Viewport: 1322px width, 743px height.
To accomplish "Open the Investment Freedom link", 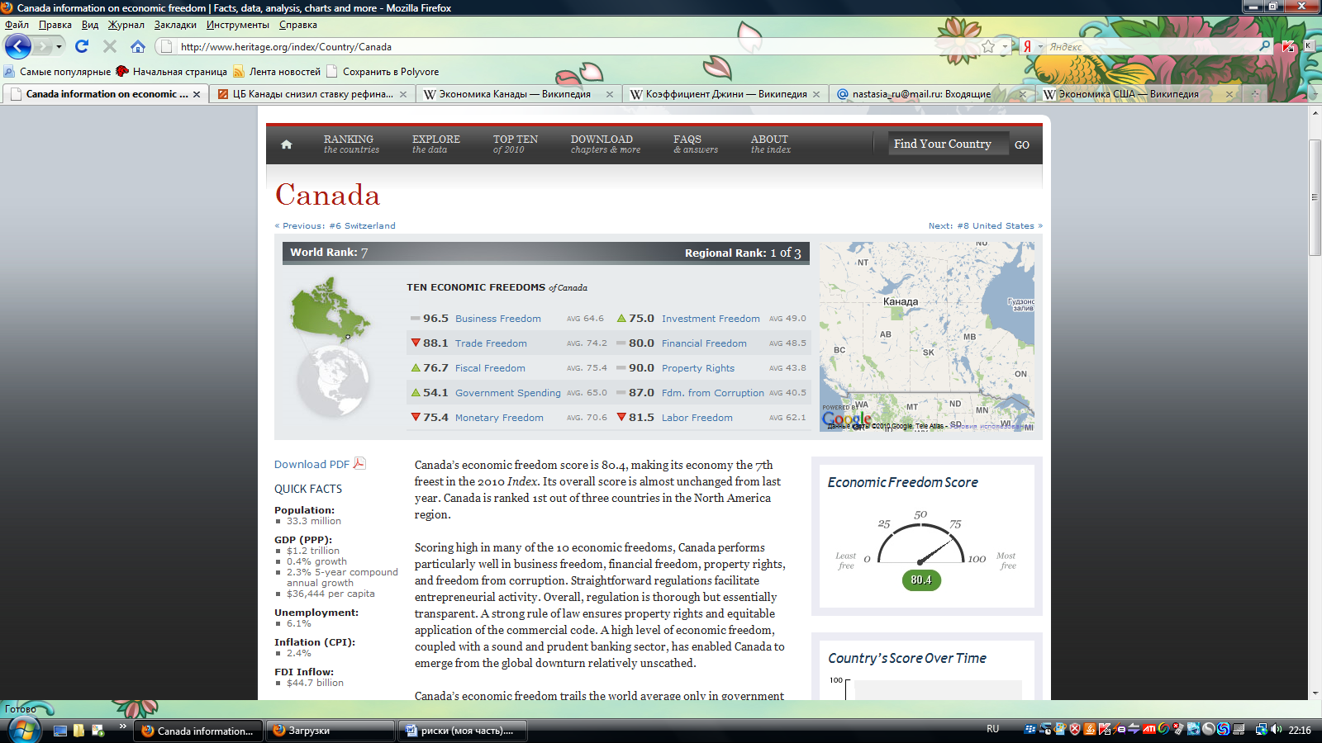I will (x=711, y=319).
